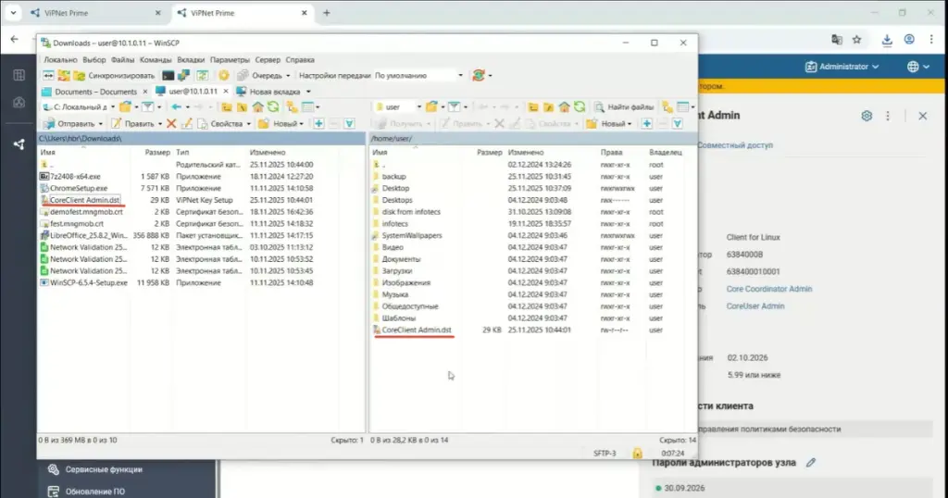
Task: Go to remote home directory icon
Action: (x=564, y=107)
